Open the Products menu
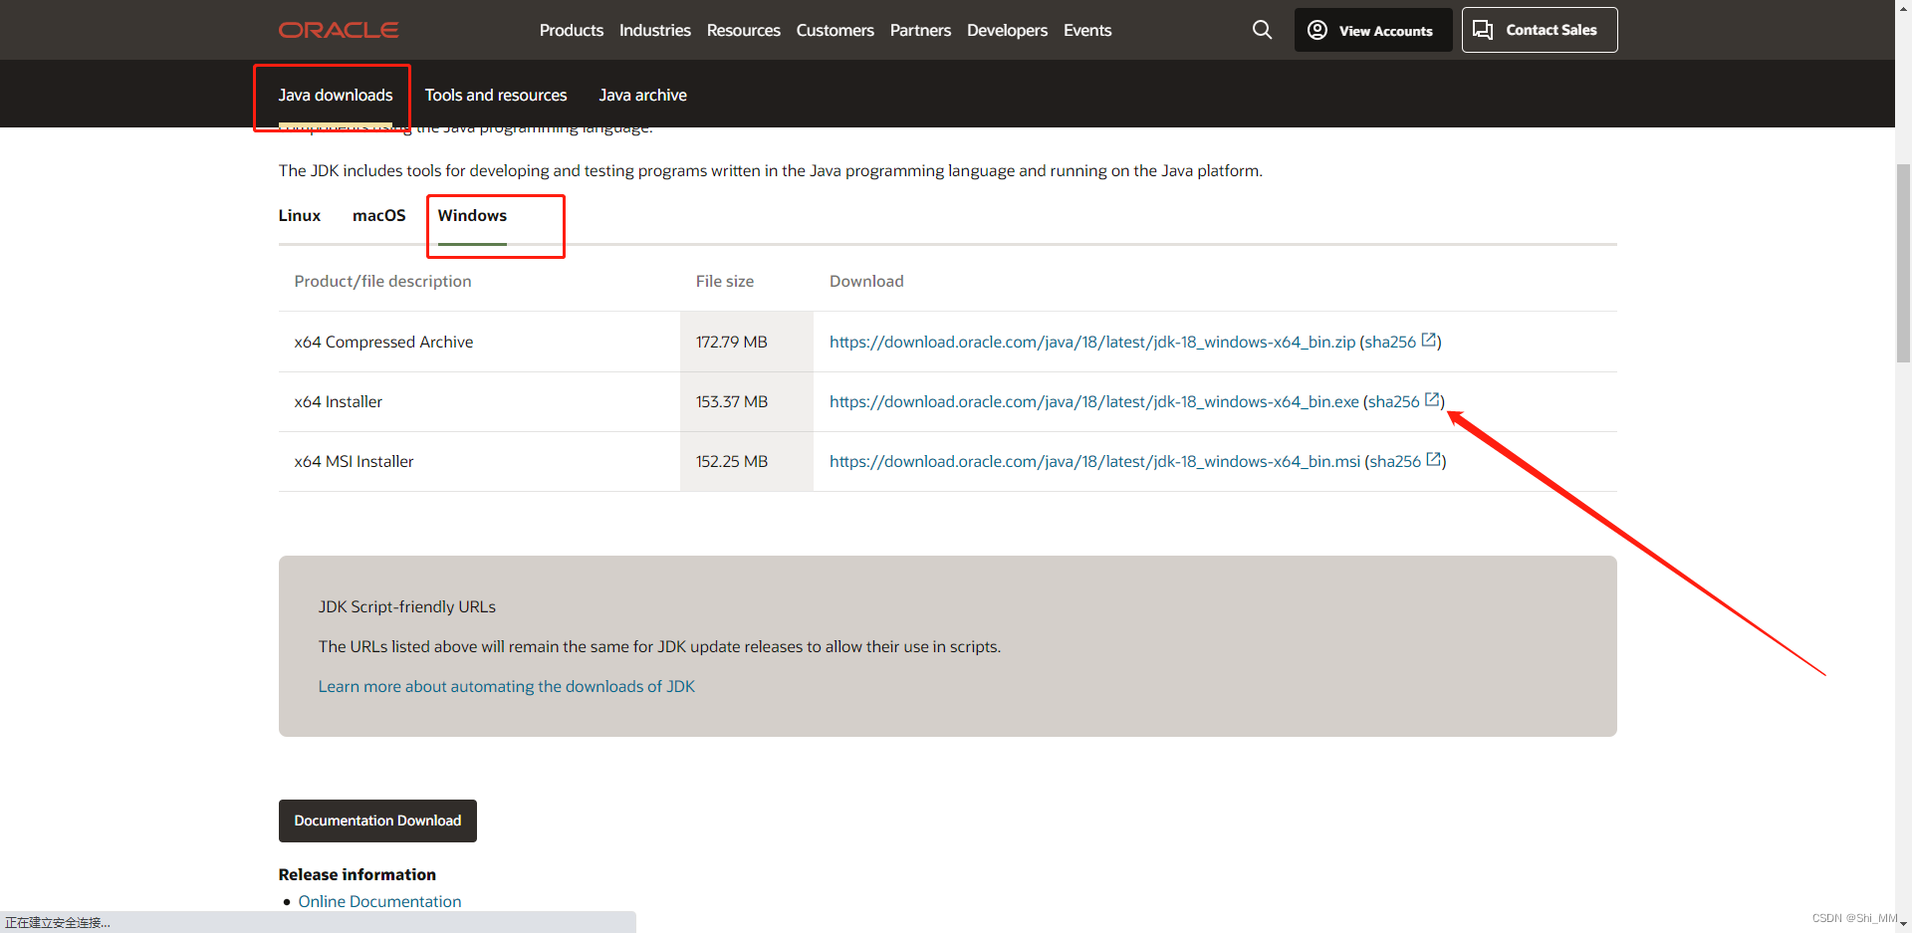This screenshot has height=933, width=1912. 572,30
